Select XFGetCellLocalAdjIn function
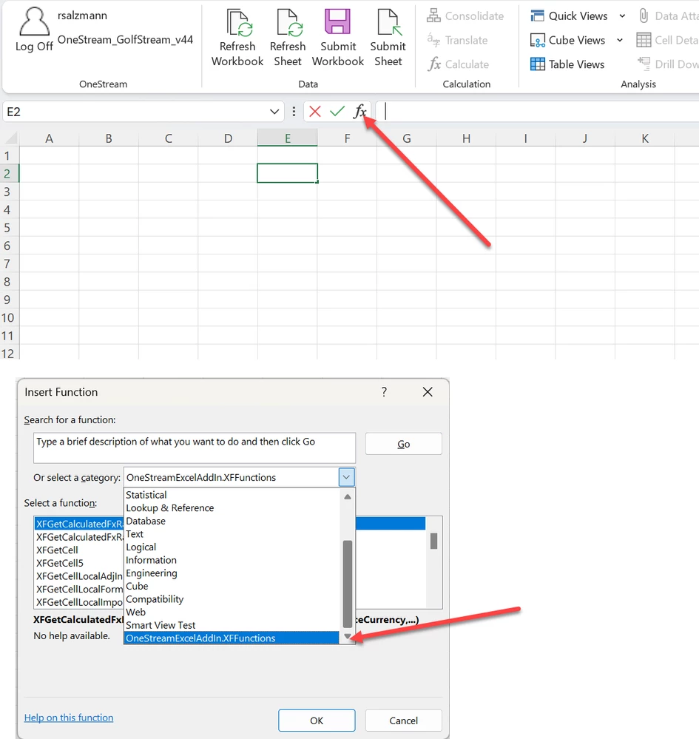699x739 pixels. point(79,576)
